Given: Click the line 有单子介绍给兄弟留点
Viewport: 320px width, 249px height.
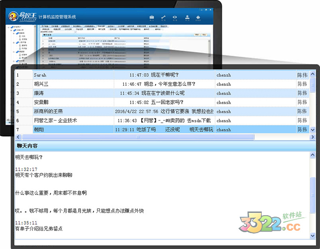Looking at the screenshot, I should pos(39,229).
